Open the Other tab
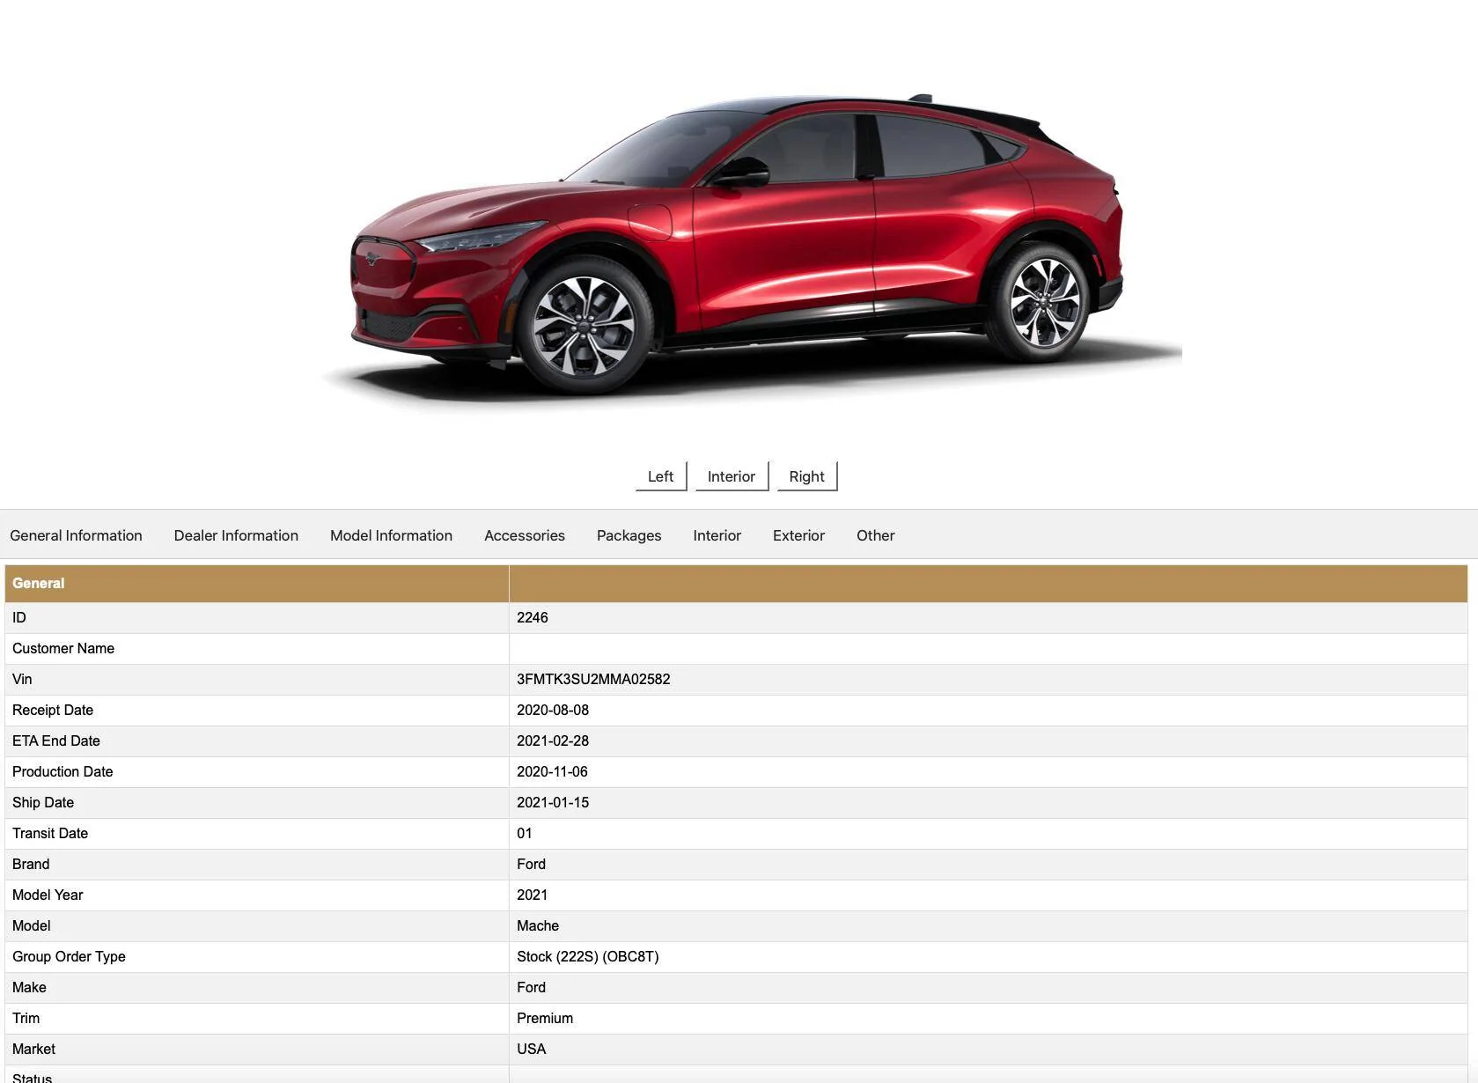1478x1083 pixels. 875,535
